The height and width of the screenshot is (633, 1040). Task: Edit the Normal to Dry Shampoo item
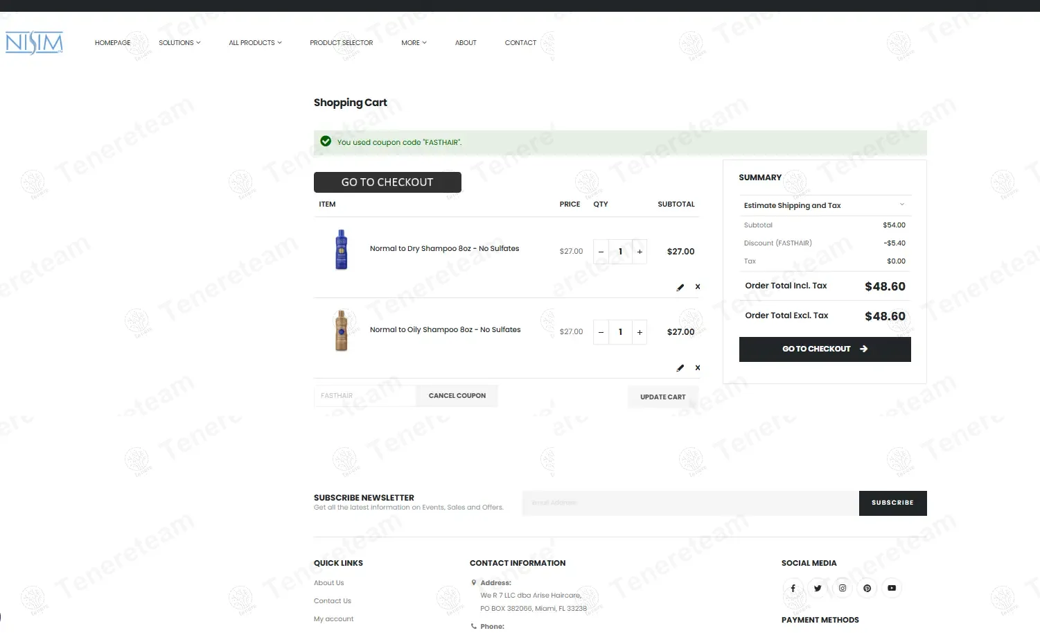pos(680,287)
